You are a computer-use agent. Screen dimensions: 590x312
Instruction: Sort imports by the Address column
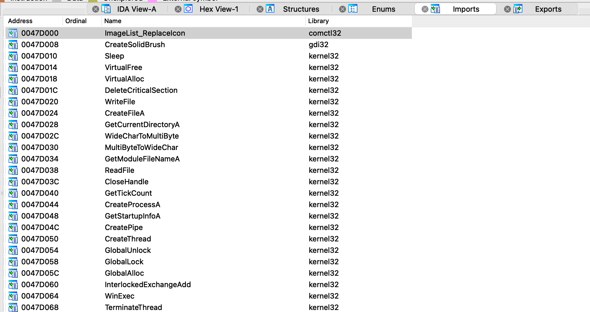coord(20,21)
